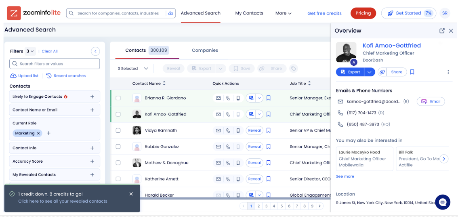The height and width of the screenshot is (218, 458).
Task: Click mobile icon for Brianna R. Giordano
Action: pyautogui.click(x=238, y=98)
